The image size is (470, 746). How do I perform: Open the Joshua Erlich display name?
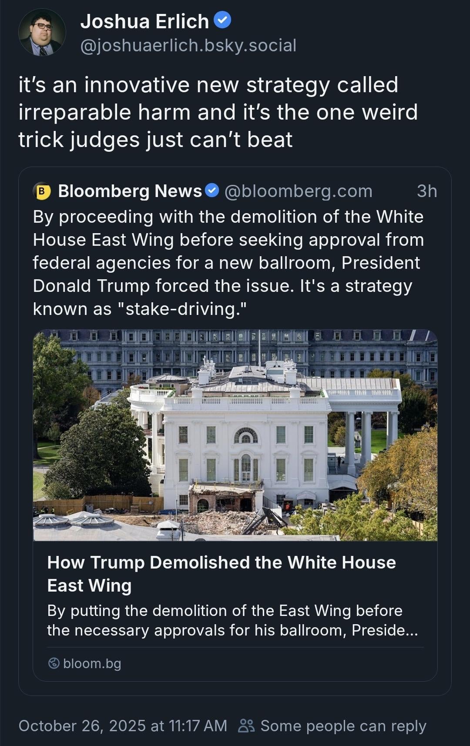[144, 21]
